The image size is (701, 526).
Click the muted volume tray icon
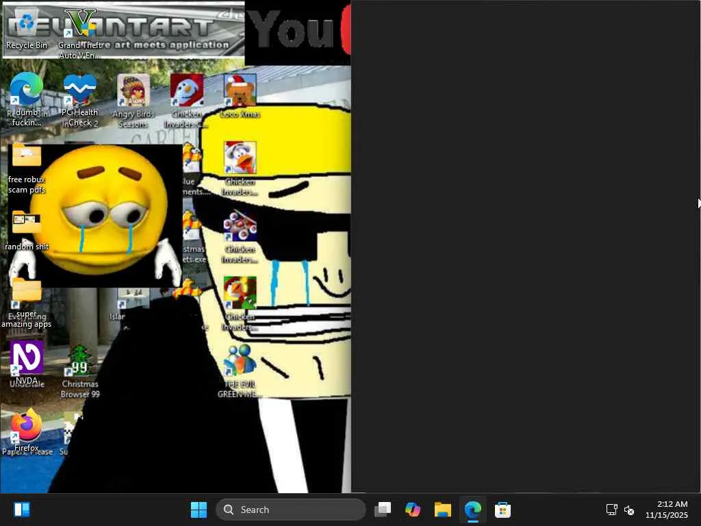click(x=629, y=510)
